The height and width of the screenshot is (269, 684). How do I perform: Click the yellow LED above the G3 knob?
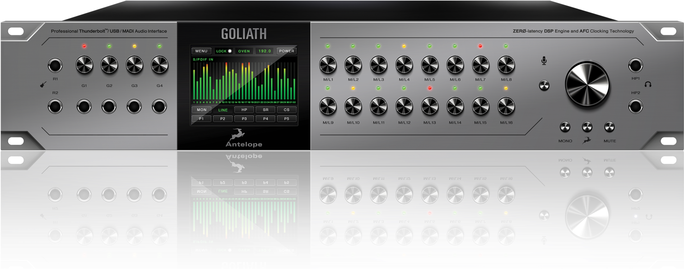(x=135, y=46)
